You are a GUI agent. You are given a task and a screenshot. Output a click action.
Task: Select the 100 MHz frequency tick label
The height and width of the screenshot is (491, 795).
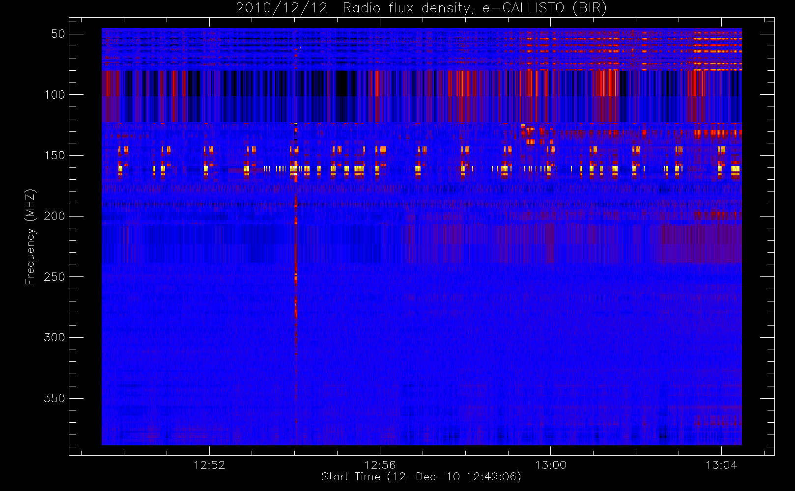(55, 95)
